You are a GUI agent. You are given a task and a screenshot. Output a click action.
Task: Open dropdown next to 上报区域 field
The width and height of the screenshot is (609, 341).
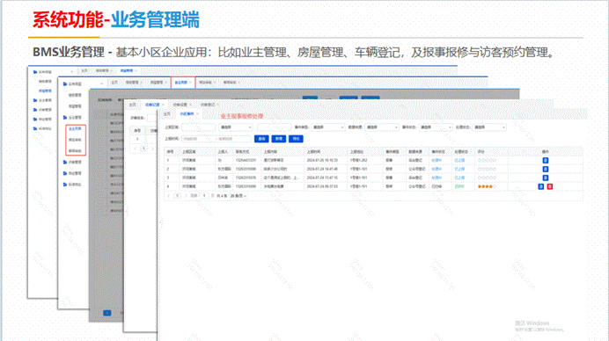pos(236,127)
